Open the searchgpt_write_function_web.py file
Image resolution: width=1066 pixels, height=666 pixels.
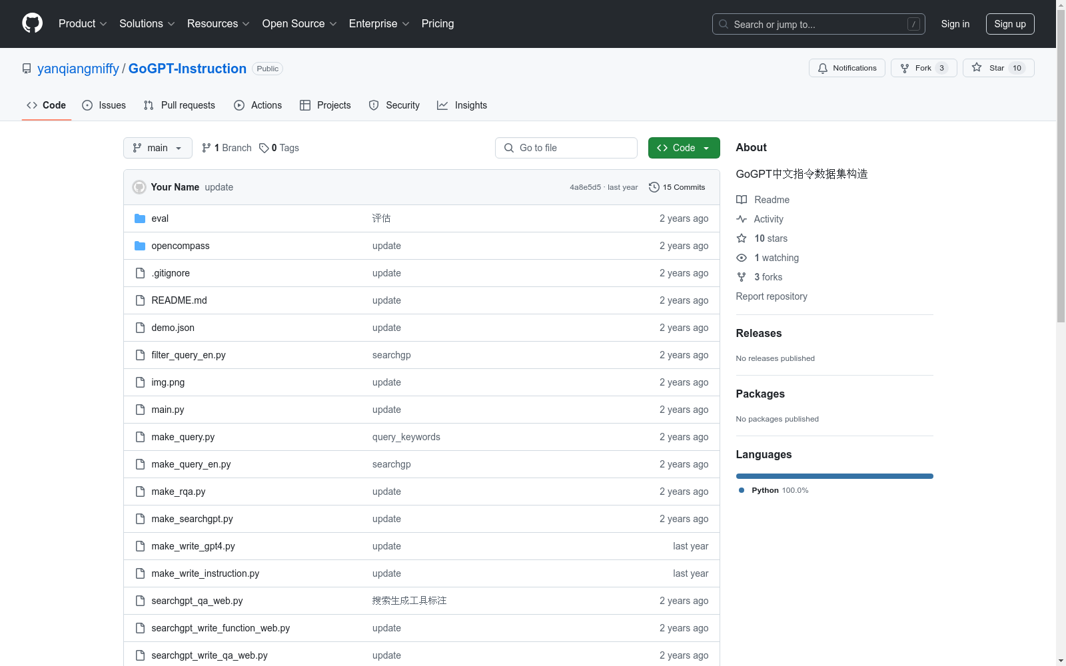(x=221, y=628)
